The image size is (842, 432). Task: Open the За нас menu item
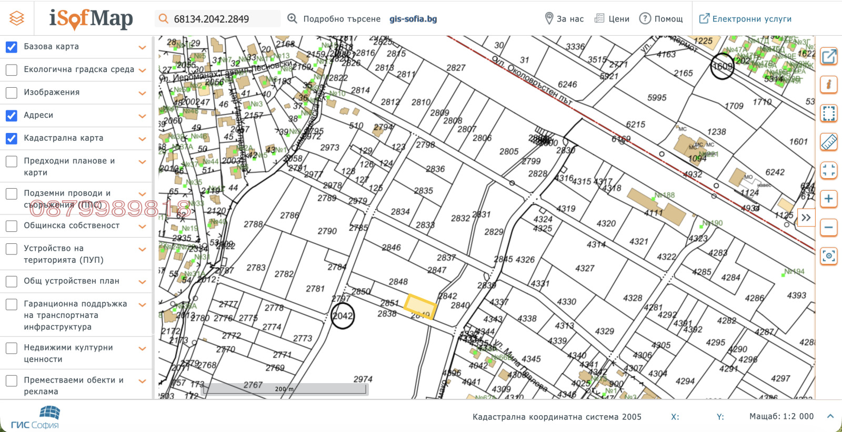tap(564, 19)
